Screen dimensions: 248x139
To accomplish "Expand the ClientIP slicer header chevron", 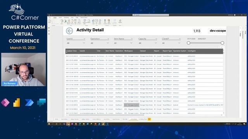I will (x=180, y=39).
